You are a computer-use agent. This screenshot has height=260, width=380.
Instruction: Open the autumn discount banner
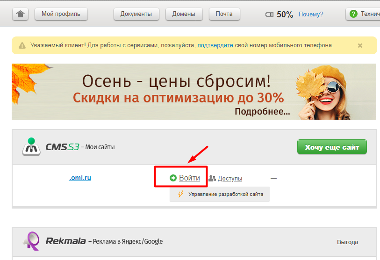(194, 92)
